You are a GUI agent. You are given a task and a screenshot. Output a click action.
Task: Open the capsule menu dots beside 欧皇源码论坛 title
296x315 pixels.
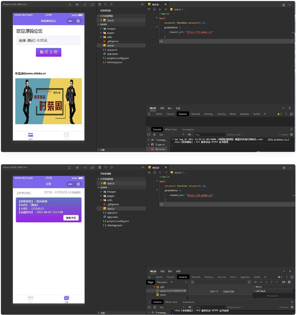70,21
